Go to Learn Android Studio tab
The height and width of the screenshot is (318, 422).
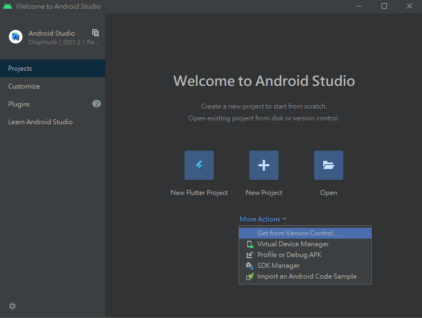[52, 121]
